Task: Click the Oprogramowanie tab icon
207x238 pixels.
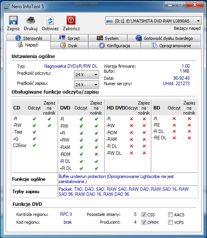Action: [154, 45]
